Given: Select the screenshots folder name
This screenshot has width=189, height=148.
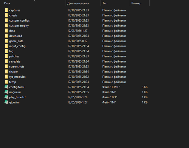Looking at the screenshot, I should coord(17,66).
